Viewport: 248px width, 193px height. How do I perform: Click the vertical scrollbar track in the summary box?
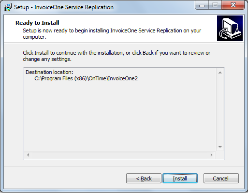tap(220, 110)
